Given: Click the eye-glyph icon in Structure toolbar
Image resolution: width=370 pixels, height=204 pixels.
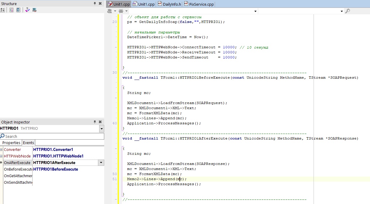Looking at the screenshot, I should [x=19, y=10].
